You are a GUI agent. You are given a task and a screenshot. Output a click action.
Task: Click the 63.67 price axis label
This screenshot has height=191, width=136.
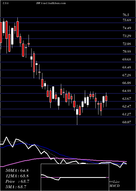[127, 99]
